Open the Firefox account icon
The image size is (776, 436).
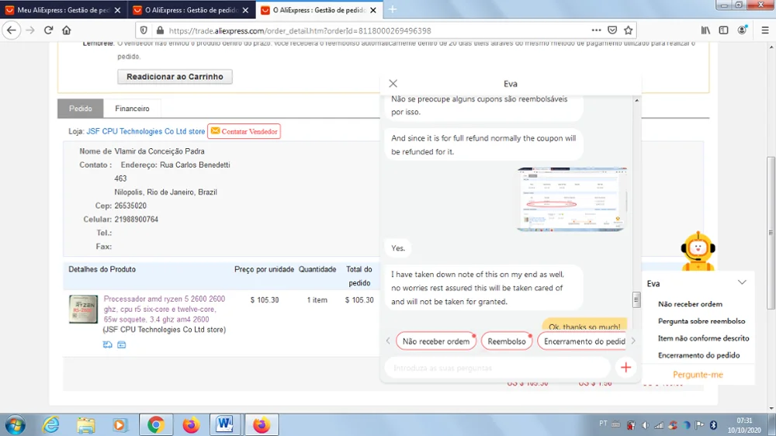[x=742, y=30]
